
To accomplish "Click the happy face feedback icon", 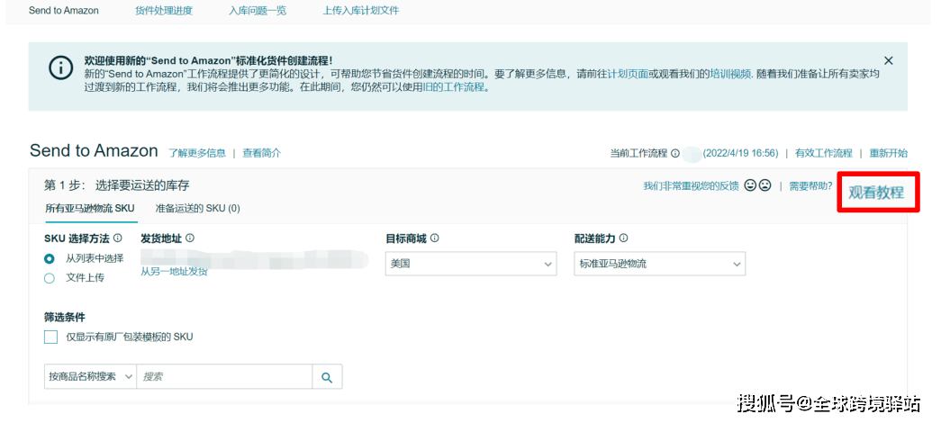I will 750,185.
